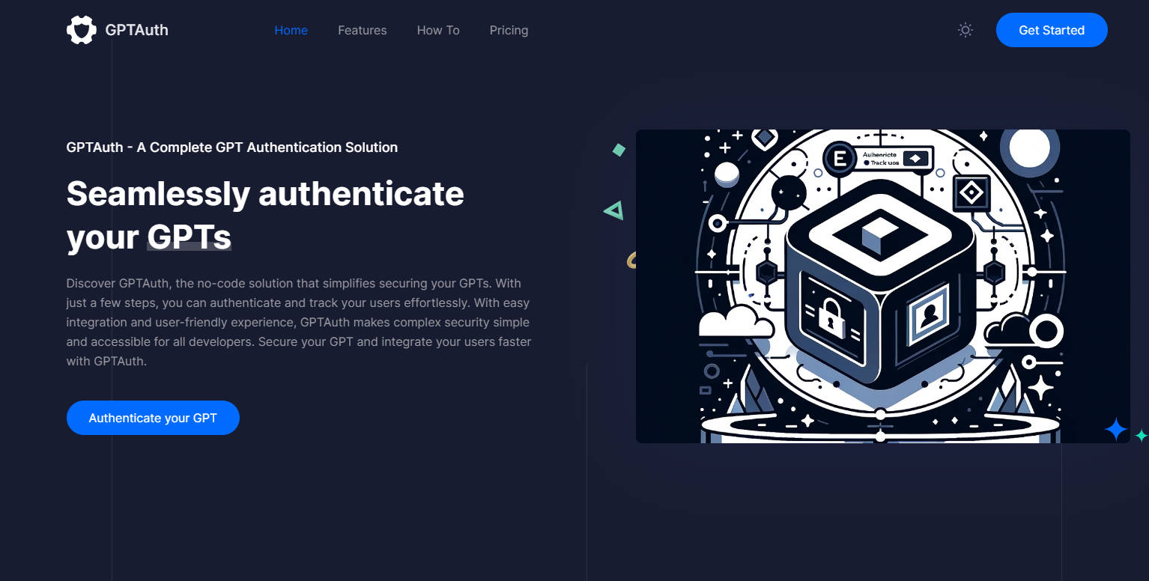Click the diamond-in-square icon in illustration
1149x581 pixels.
pyautogui.click(x=971, y=194)
